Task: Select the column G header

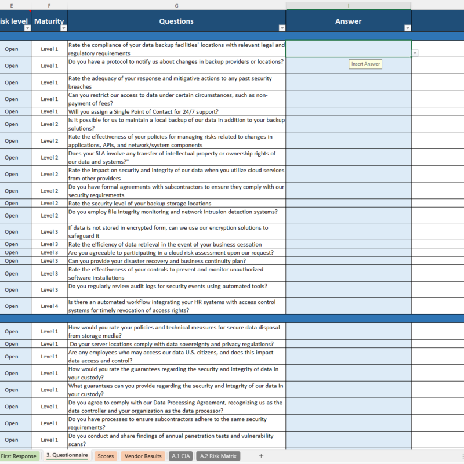Action: [x=176, y=6]
